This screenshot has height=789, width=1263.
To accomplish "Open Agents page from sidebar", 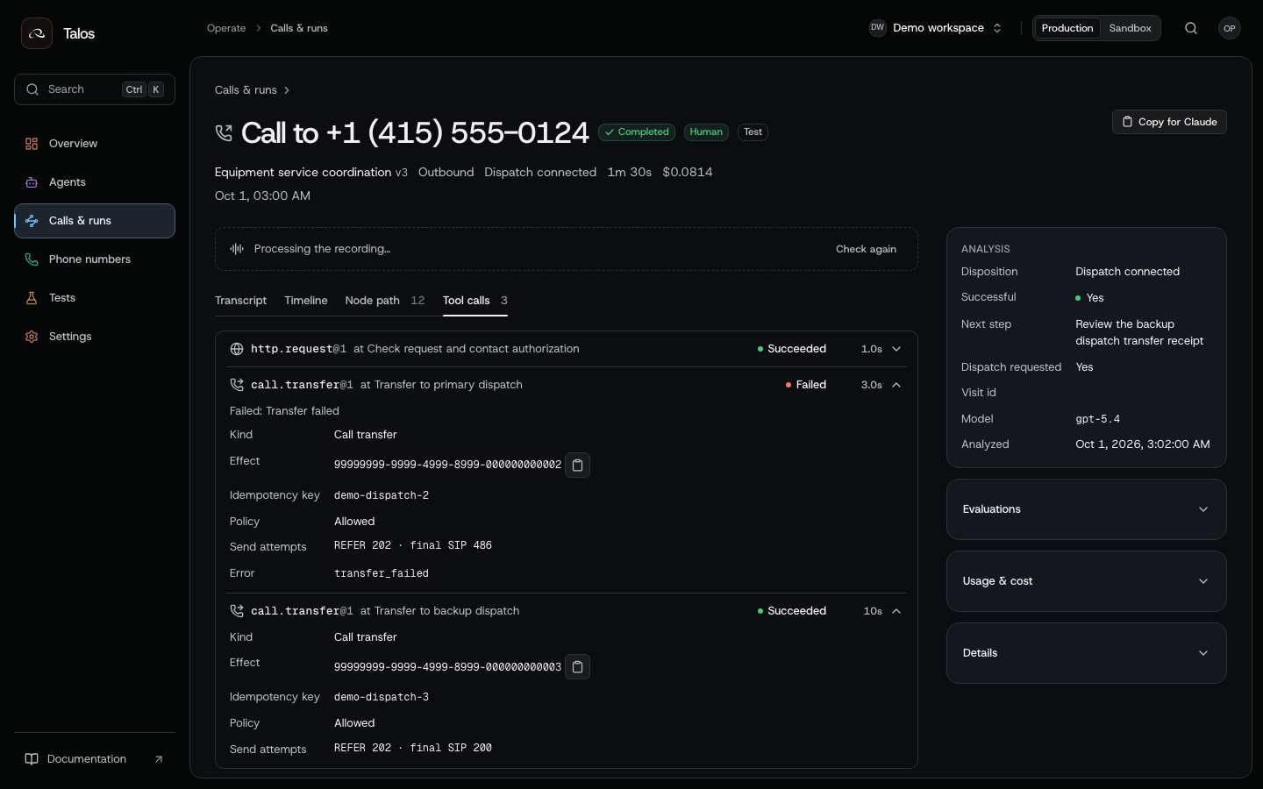I will (x=95, y=182).
